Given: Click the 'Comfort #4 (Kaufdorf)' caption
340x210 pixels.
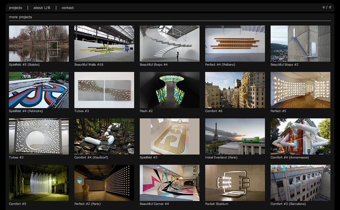Looking at the screenshot, I should point(91,157).
